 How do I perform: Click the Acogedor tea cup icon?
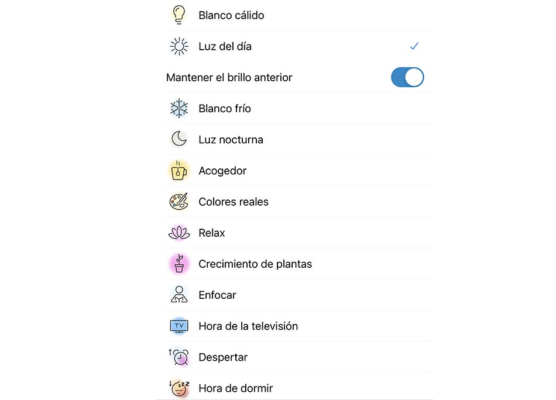point(179,170)
